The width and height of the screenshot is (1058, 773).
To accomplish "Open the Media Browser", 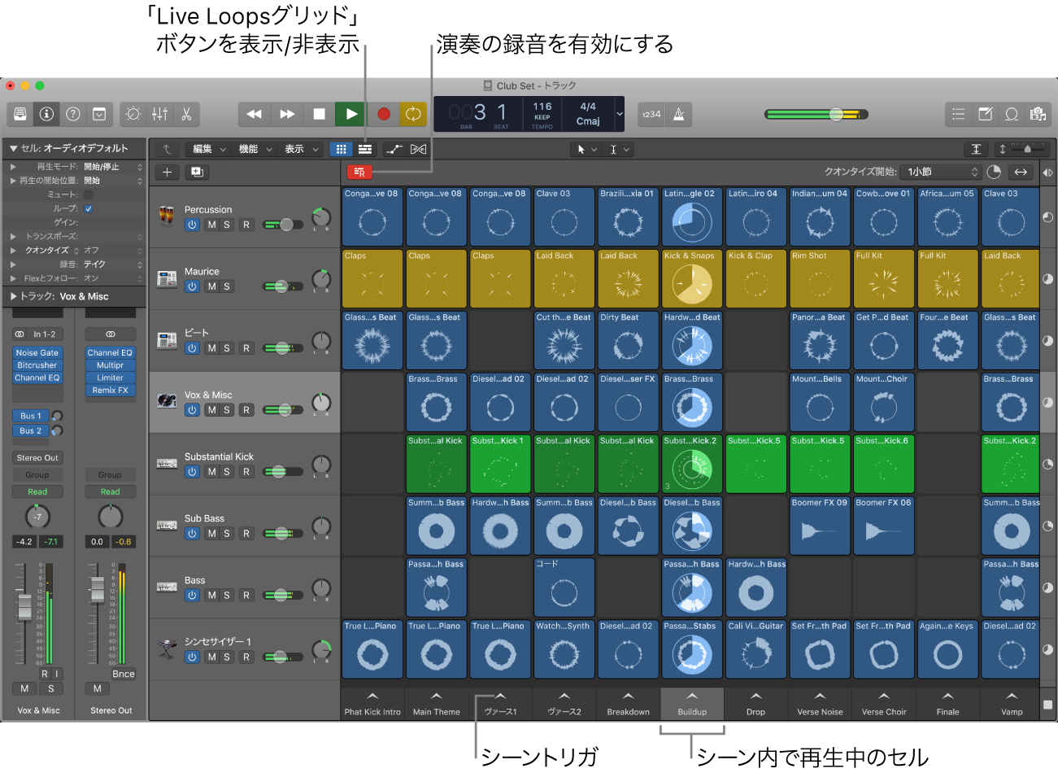I will (1038, 114).
